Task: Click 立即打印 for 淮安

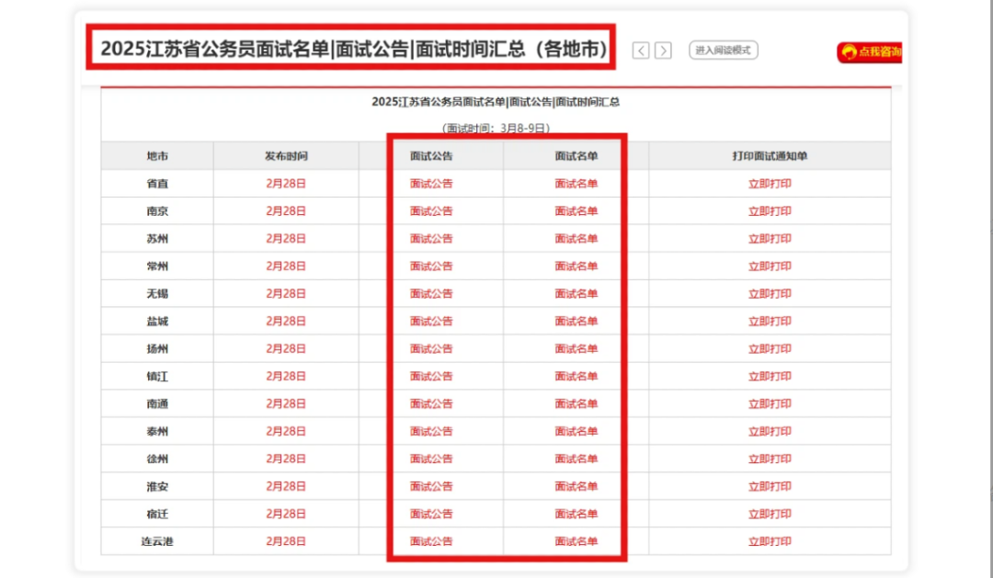Action: pos(770,486)
